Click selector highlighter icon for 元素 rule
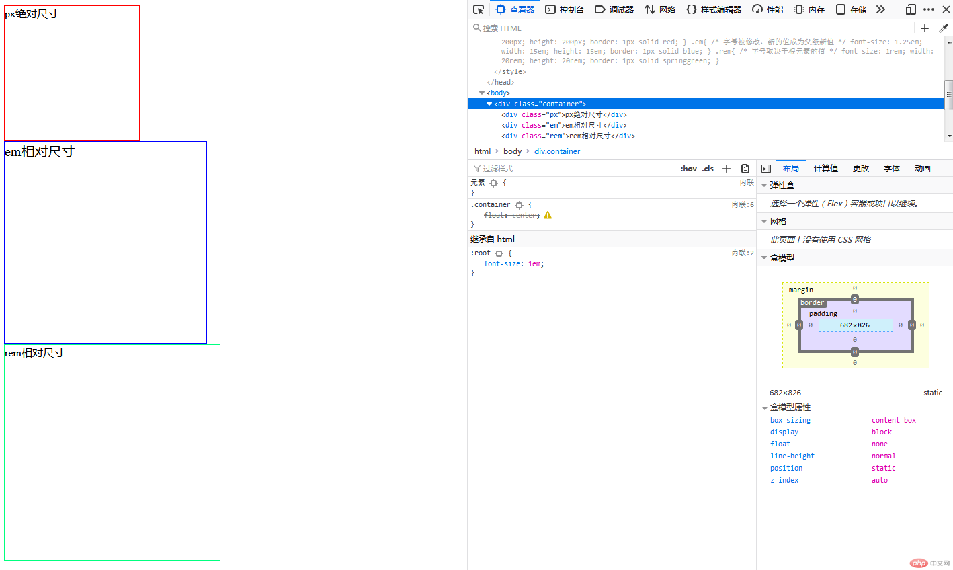Screen dimensions: 953x570 (x=493, y=183)
